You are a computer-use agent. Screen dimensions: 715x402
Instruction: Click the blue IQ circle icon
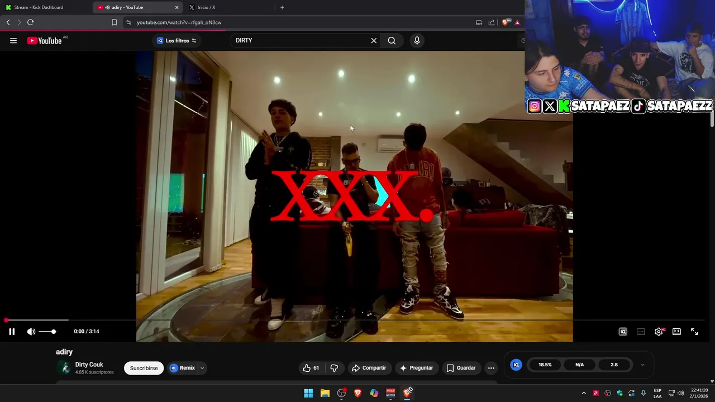(516, 365)
